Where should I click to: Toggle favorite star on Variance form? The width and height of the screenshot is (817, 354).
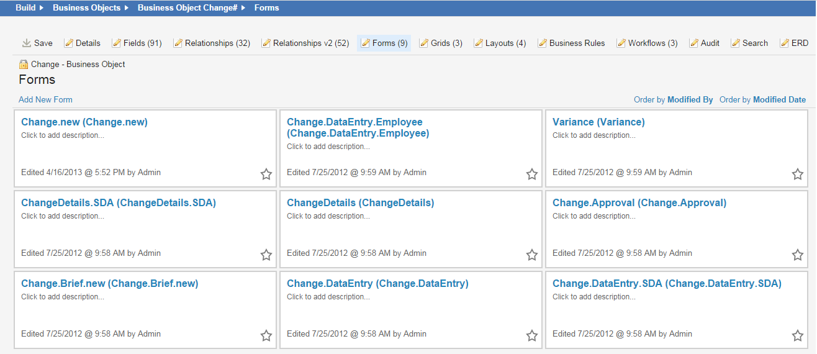pyautogui.click(x=798, y=175)
